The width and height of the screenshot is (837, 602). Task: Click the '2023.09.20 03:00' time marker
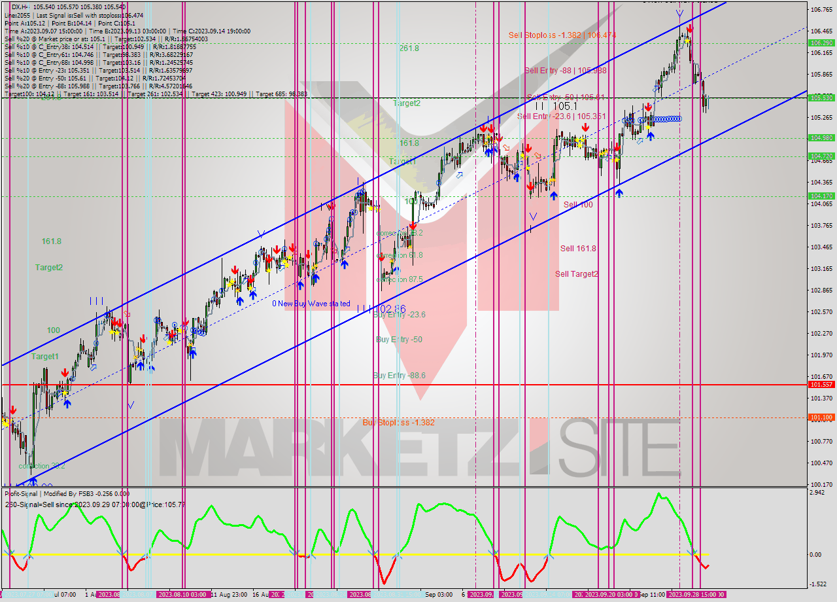[611, 595]
